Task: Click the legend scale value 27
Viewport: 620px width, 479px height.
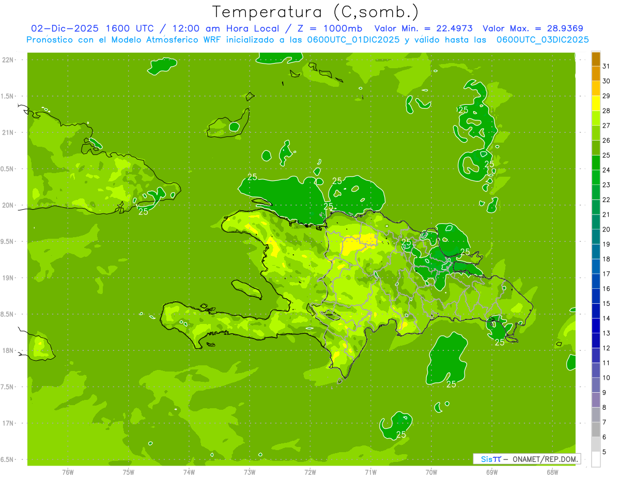Action: pos(606,126)
